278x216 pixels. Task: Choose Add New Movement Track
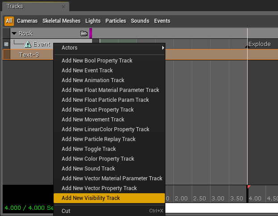click(110, 120)
